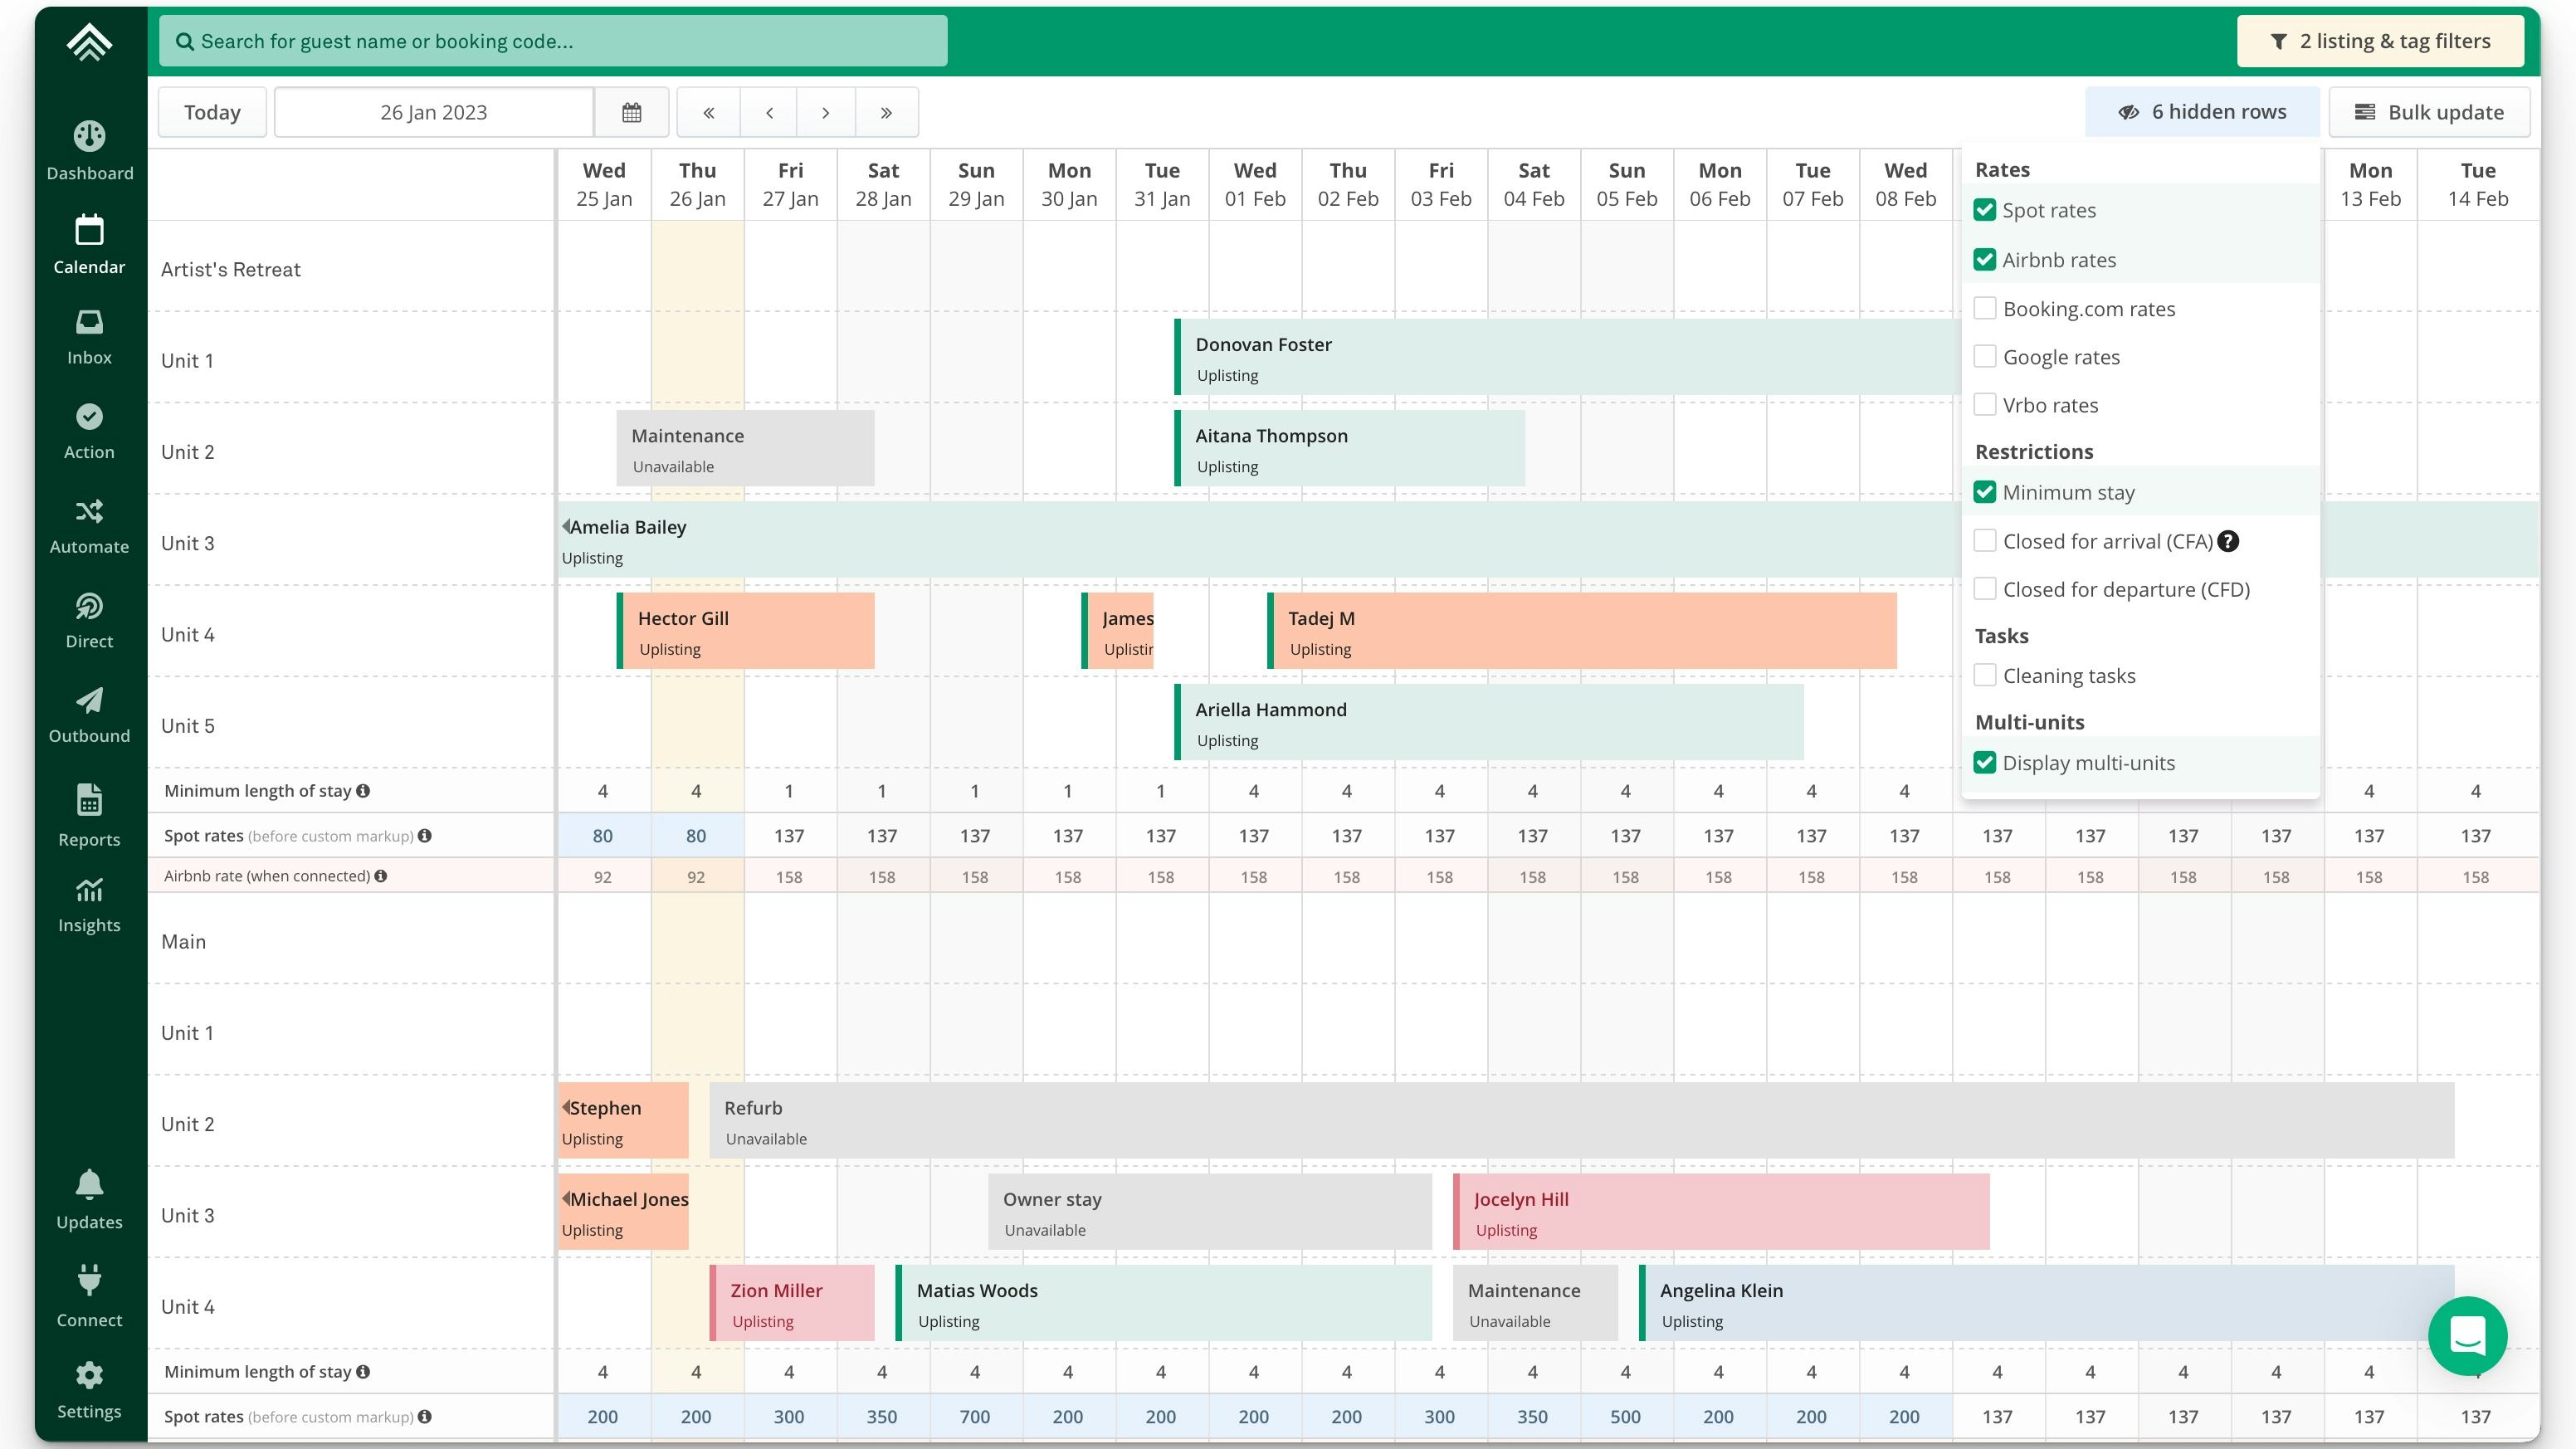Toggle Display multi-units checkbox
Image resolution: width=2576 pixels, height=1449 pixels.
coord(1985,763)
